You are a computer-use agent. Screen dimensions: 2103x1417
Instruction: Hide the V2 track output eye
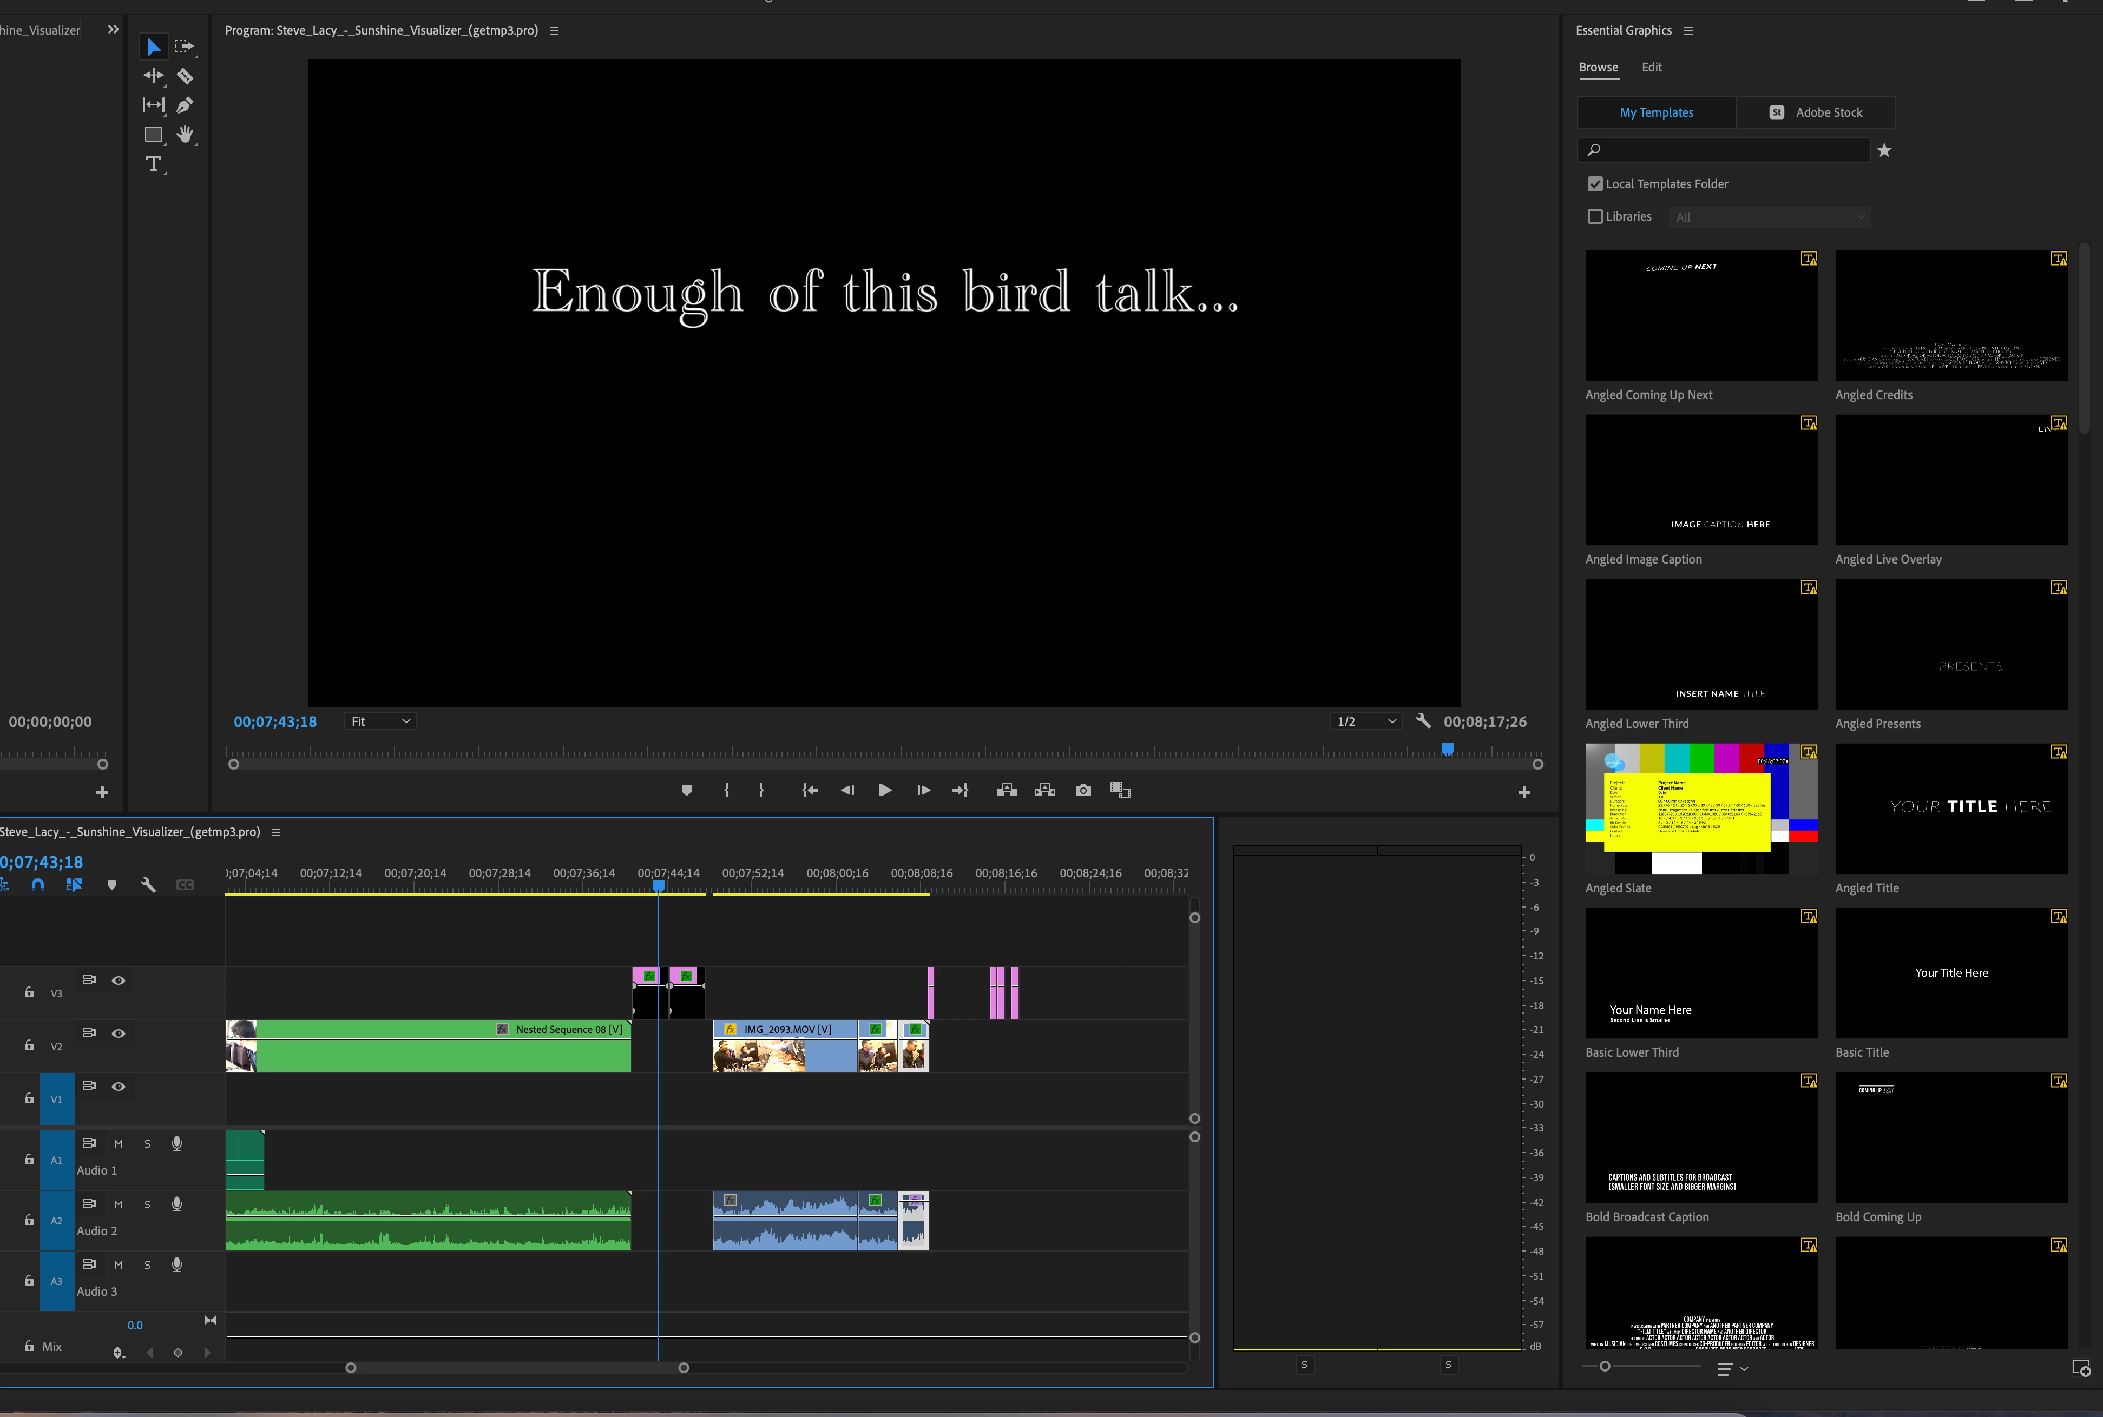point(119,1033)
